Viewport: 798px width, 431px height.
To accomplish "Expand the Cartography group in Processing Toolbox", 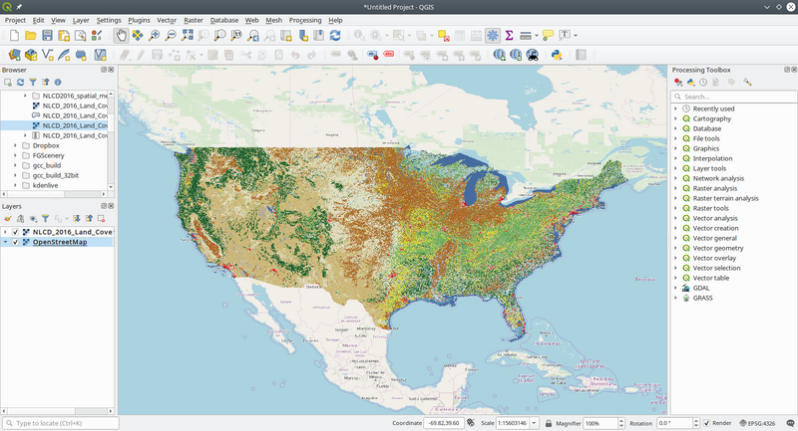I will click(676, 118).
